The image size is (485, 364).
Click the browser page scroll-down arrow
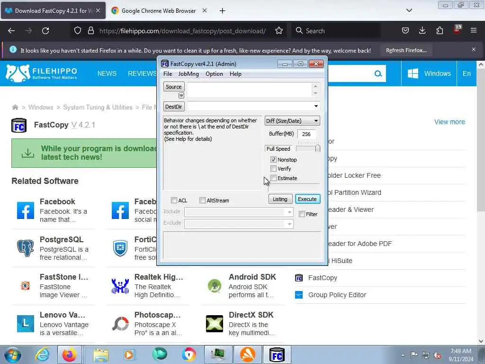point(481,341)
